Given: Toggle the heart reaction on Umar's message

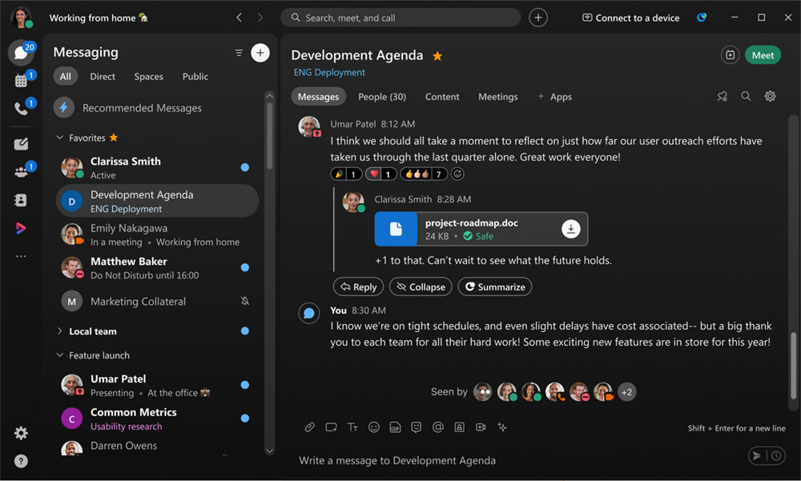Looking at the screenshot, I should tap(380, 174).
